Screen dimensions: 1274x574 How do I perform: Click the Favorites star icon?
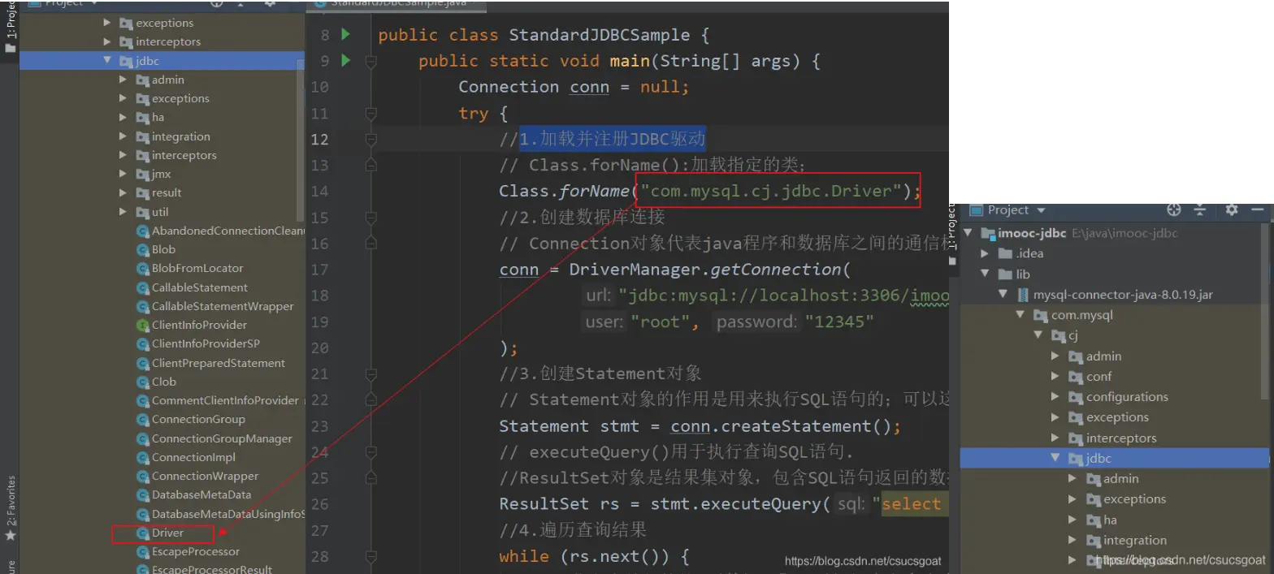pos(11,537)
